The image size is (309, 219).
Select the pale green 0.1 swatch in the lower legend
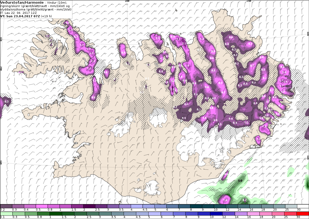point(7,214)
